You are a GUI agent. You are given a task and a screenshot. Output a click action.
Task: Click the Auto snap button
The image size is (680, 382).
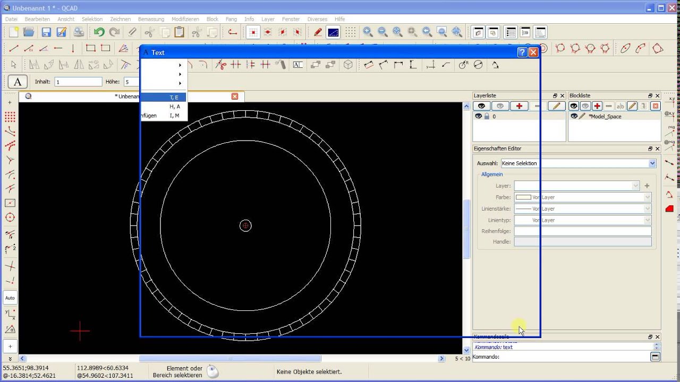10,298
